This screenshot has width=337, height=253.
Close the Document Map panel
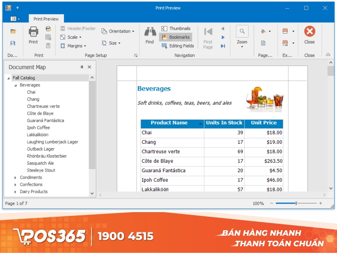click(89, 67)
